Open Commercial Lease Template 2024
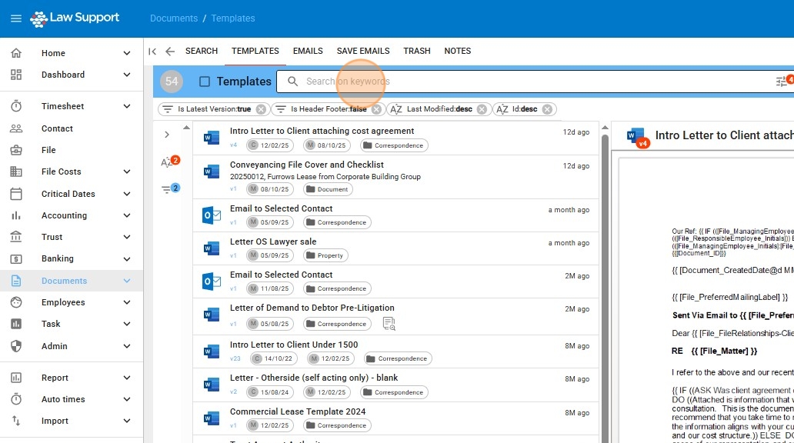Image resolution: width=794 pixels, height=443 pixels. [x=298, y=411]
